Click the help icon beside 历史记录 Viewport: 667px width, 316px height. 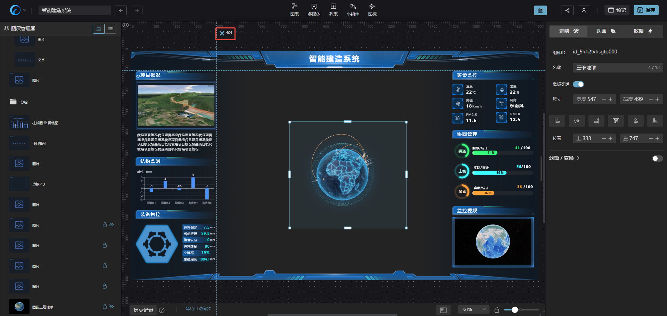coord(162,310)
